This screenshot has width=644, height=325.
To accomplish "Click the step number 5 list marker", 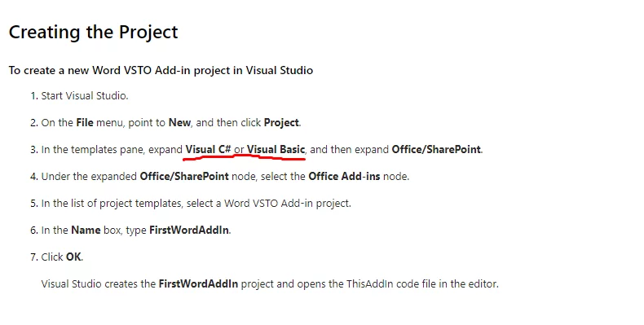I will [34, 204].
